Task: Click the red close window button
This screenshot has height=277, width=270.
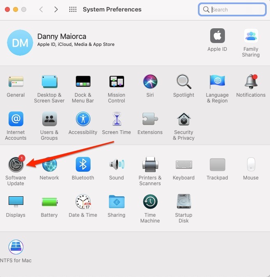Action: click(7, 9)
